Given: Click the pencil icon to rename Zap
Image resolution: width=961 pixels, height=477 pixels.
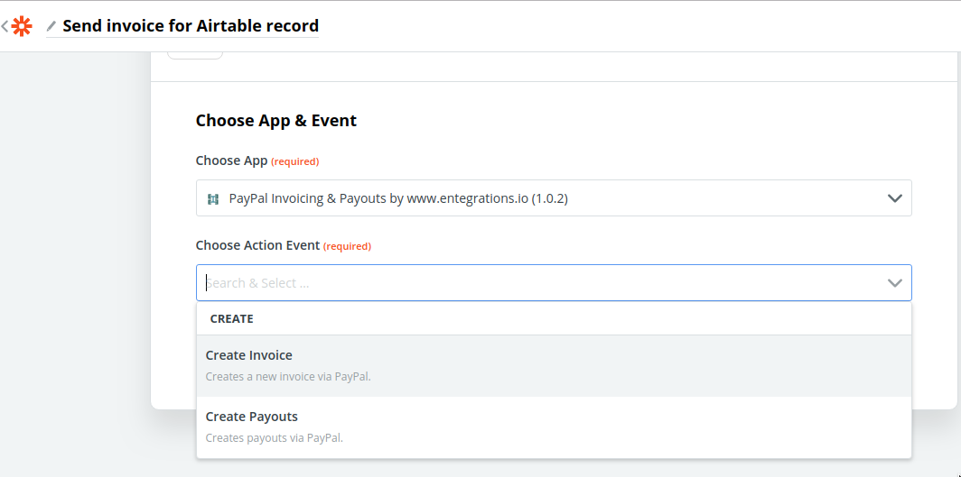Looking at the screenshot, I should coord(51,26).
